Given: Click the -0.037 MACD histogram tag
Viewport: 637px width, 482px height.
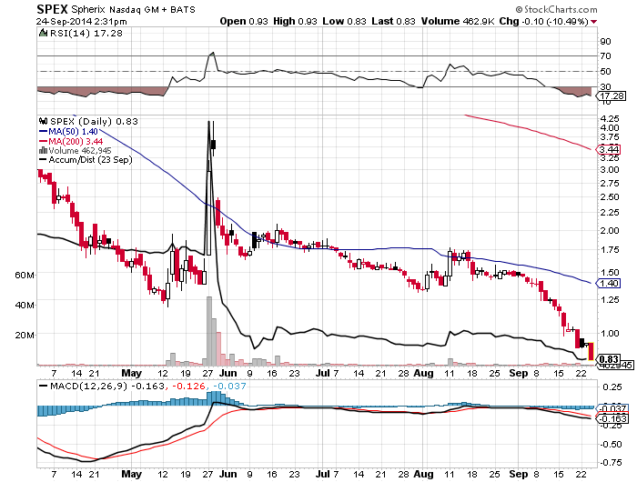Looking at the screenshot, I should tap(612, 409).
